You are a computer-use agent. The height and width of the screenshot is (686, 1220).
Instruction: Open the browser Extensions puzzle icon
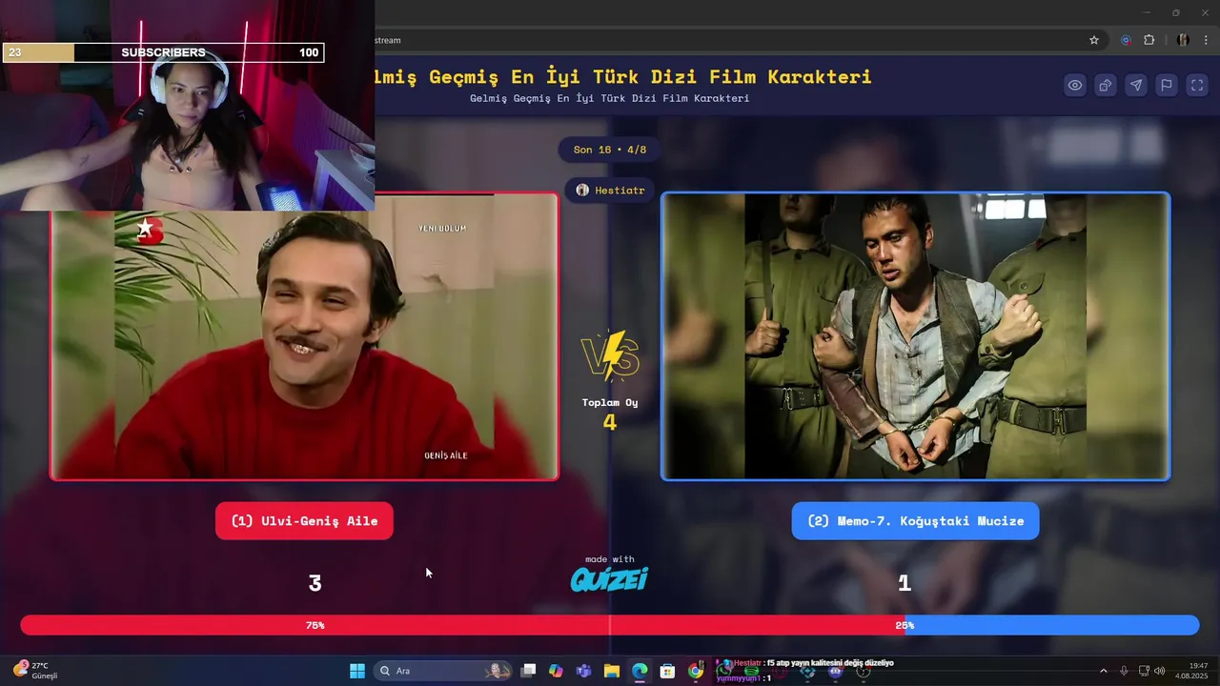coord(1149,40)
